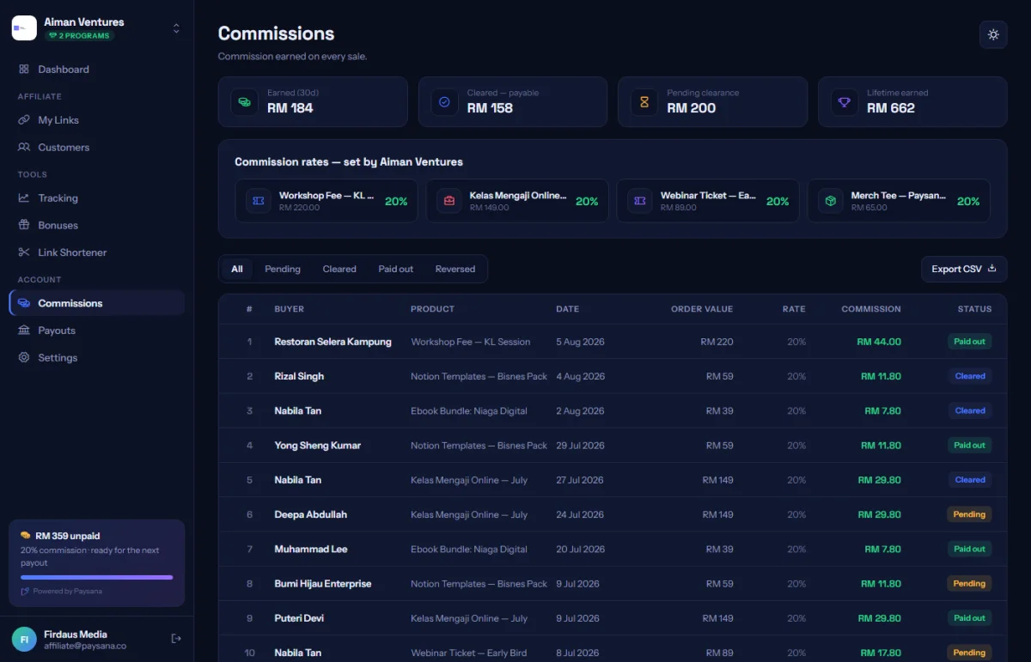Click the affiliate@paysana.co email
Viewport: 1031px width, 662px height.
[85, 646]
